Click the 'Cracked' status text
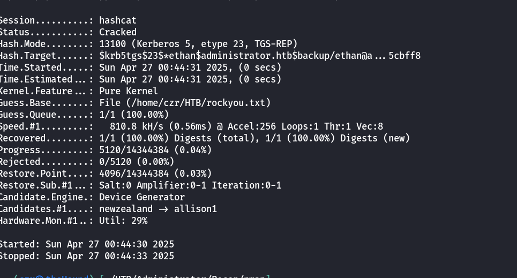The image size is (517, 278). [118, 32]
